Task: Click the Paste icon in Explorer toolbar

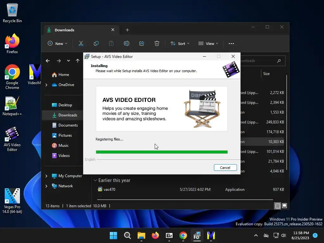Action: pos(111,43)
